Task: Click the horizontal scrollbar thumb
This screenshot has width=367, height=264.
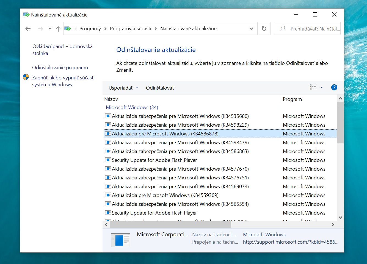Action: [170, 224]
